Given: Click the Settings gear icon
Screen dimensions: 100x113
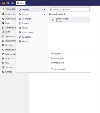Looking at the screenshot, I should tap(3, 72).
